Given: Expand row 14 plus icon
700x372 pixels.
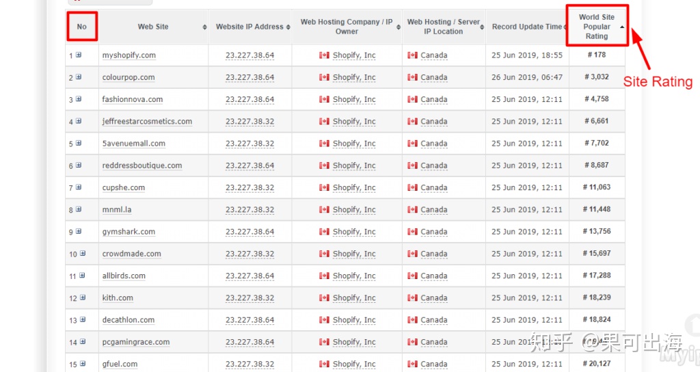Looking at the screenshot, I should coord(83,342).
